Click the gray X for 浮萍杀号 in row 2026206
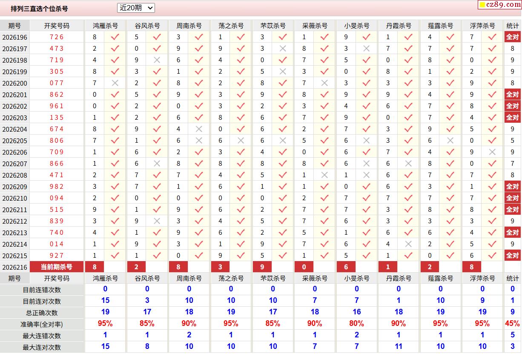522x354 pixels. [492, 152]
